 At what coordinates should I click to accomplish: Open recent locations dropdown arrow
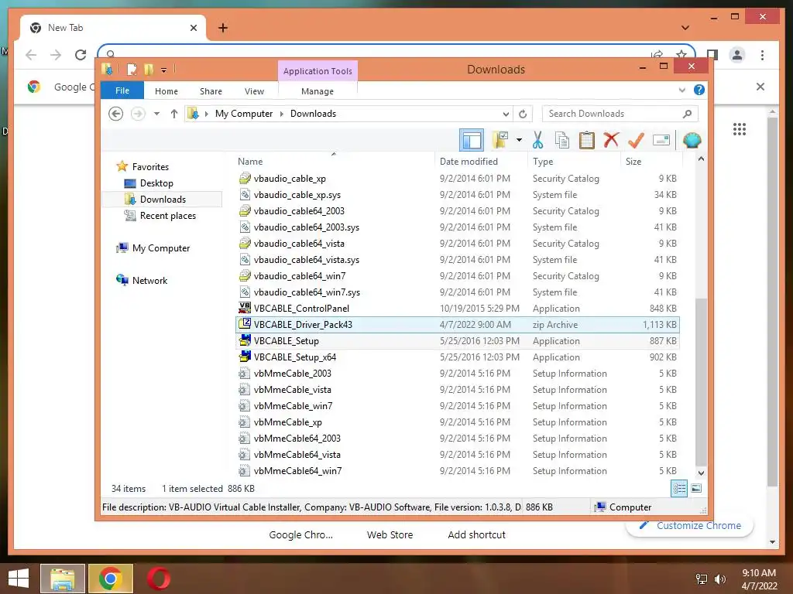point(156,114)
